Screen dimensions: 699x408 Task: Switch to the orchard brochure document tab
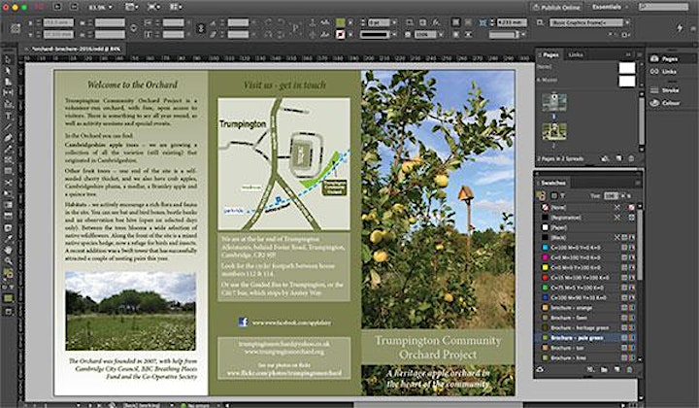pyautogui.click(x=74, y=49)
